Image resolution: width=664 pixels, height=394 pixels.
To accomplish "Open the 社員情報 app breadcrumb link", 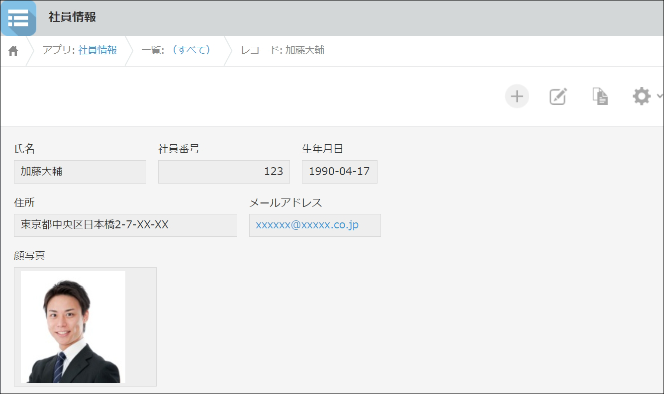I will pyautogui.click(x=97, y=50).
